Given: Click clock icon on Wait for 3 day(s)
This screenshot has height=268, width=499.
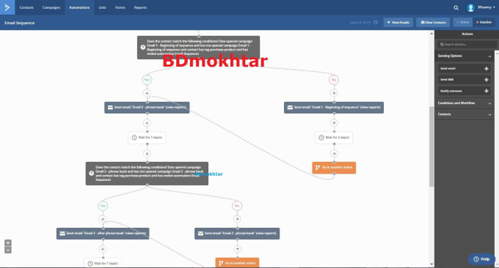Looking at the screenshot, I should 321,138.
